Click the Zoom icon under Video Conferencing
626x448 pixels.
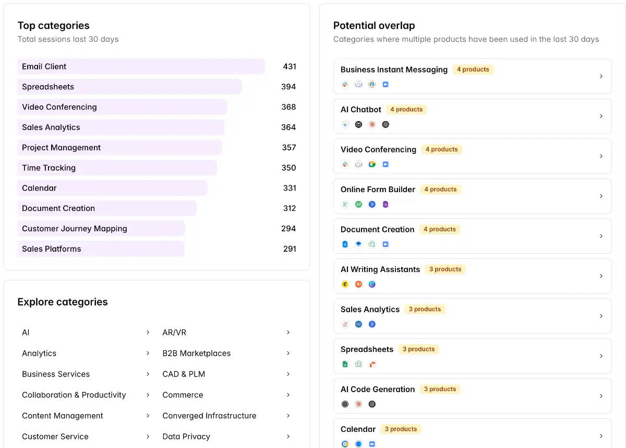386,164
